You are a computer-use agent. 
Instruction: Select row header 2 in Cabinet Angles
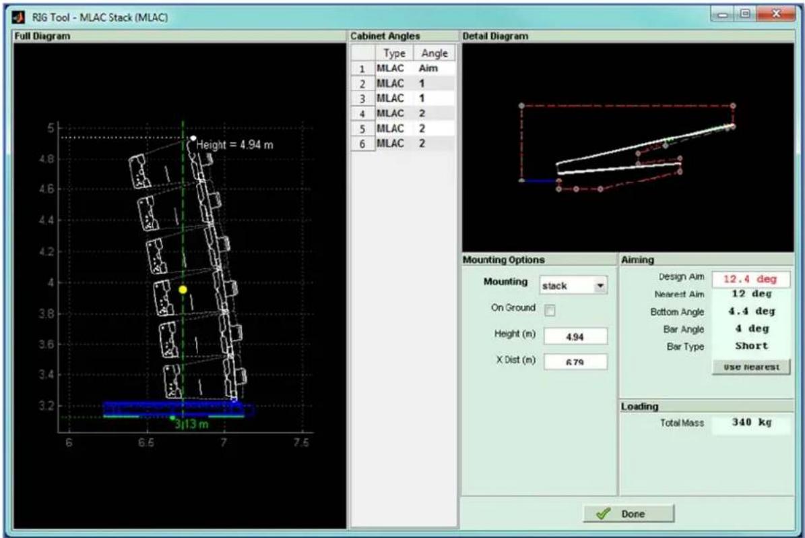tap(362, 84)
